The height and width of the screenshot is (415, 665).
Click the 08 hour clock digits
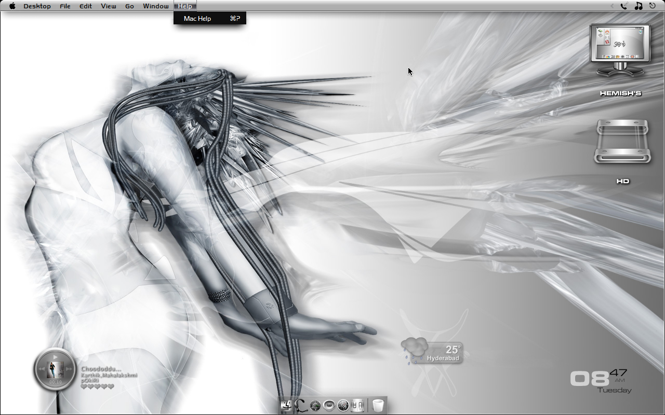[590, 379]
